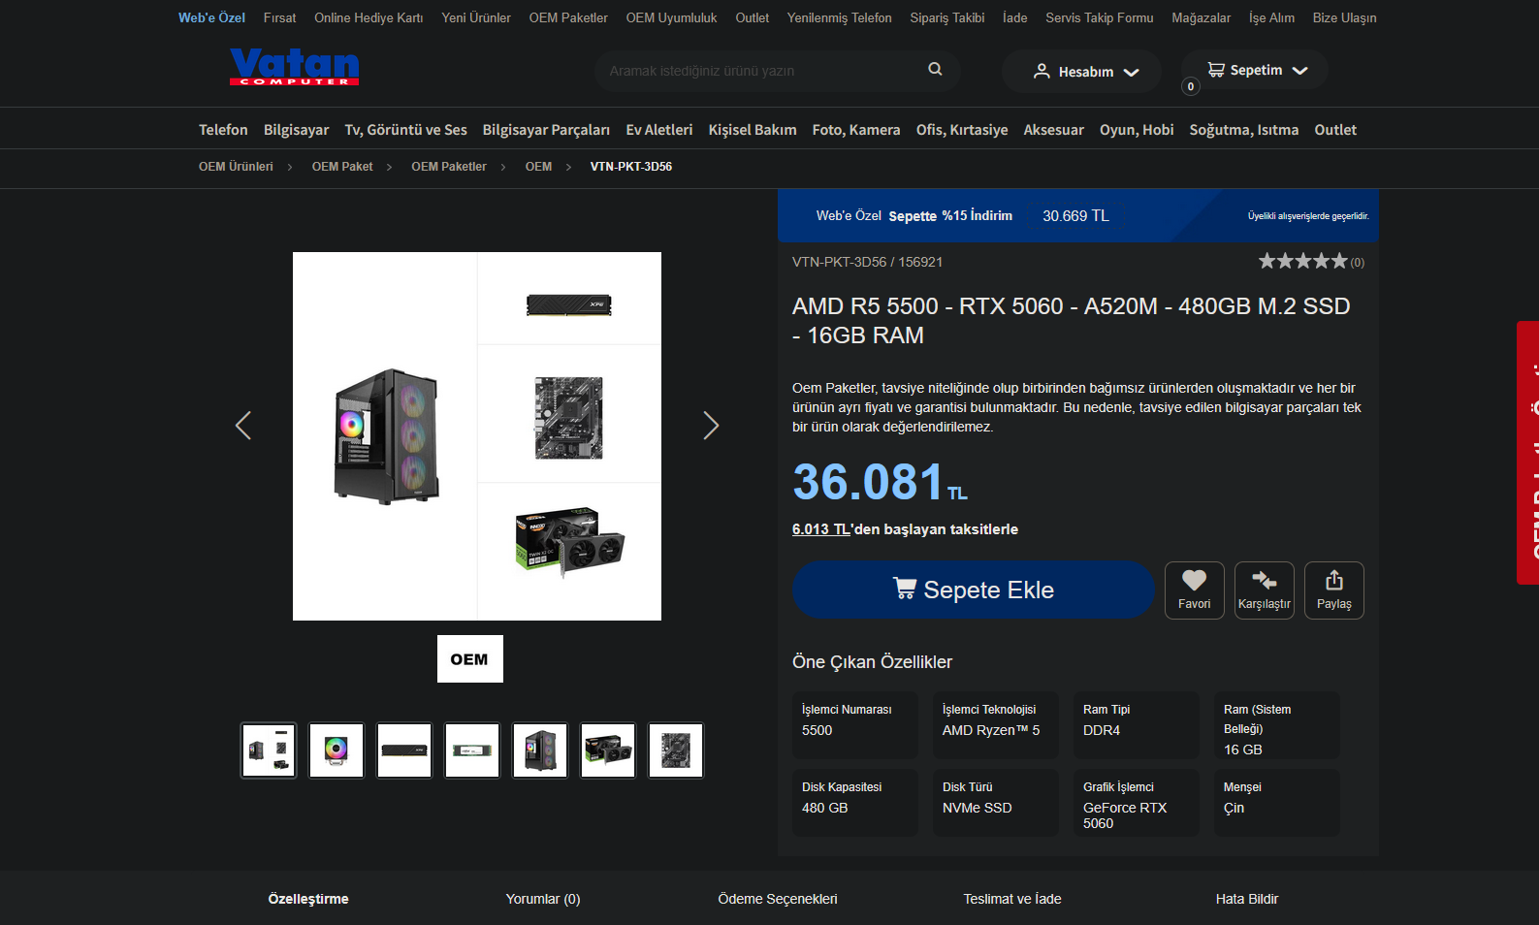Viewport: 1539px width, 925px height.
Task: Open the İşe Alım link
Action: point(1272,17)
